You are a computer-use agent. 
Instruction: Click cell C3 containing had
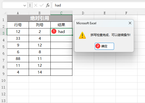click(61, 32)
